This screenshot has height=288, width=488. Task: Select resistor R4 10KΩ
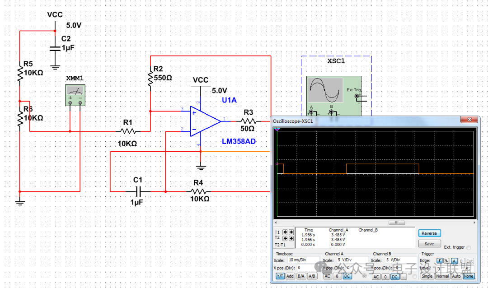(198, 191)
